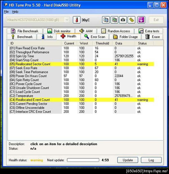The image size is (169, 174).
Task: Click the camera save screenshot icon
Action: [x=123, y=20]
